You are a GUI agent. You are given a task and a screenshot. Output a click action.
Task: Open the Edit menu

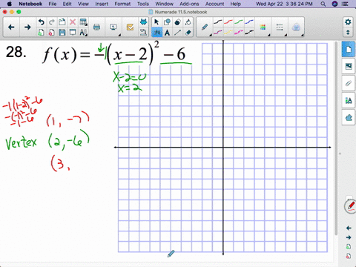coord(67,4)
